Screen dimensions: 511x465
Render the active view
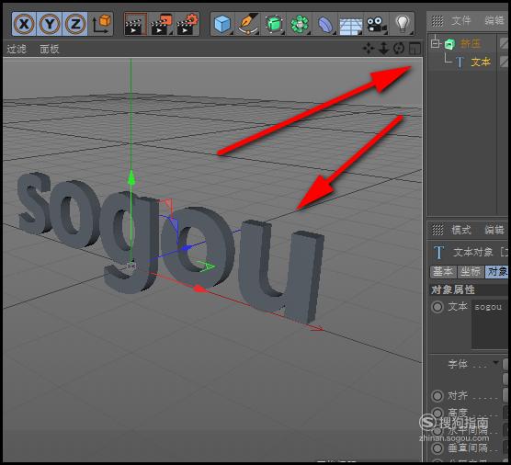pos(136,24)
